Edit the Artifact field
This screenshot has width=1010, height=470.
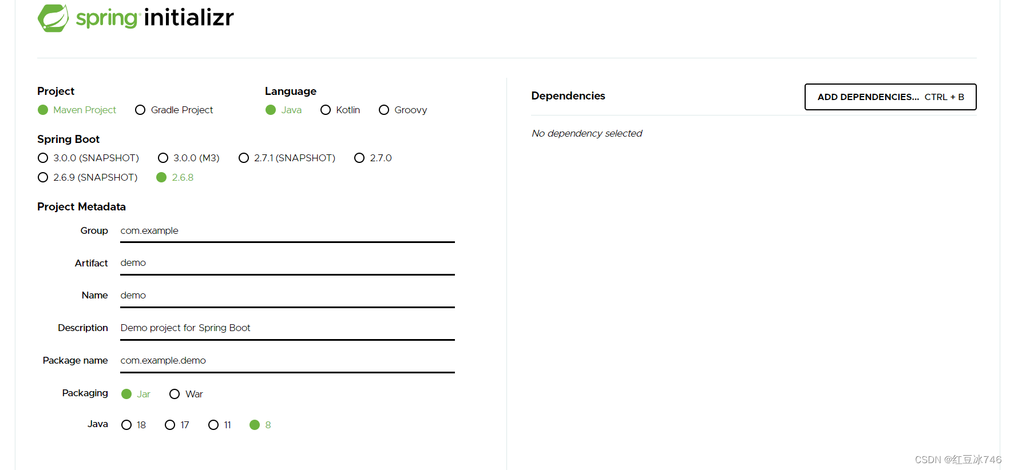pos(287,263)
